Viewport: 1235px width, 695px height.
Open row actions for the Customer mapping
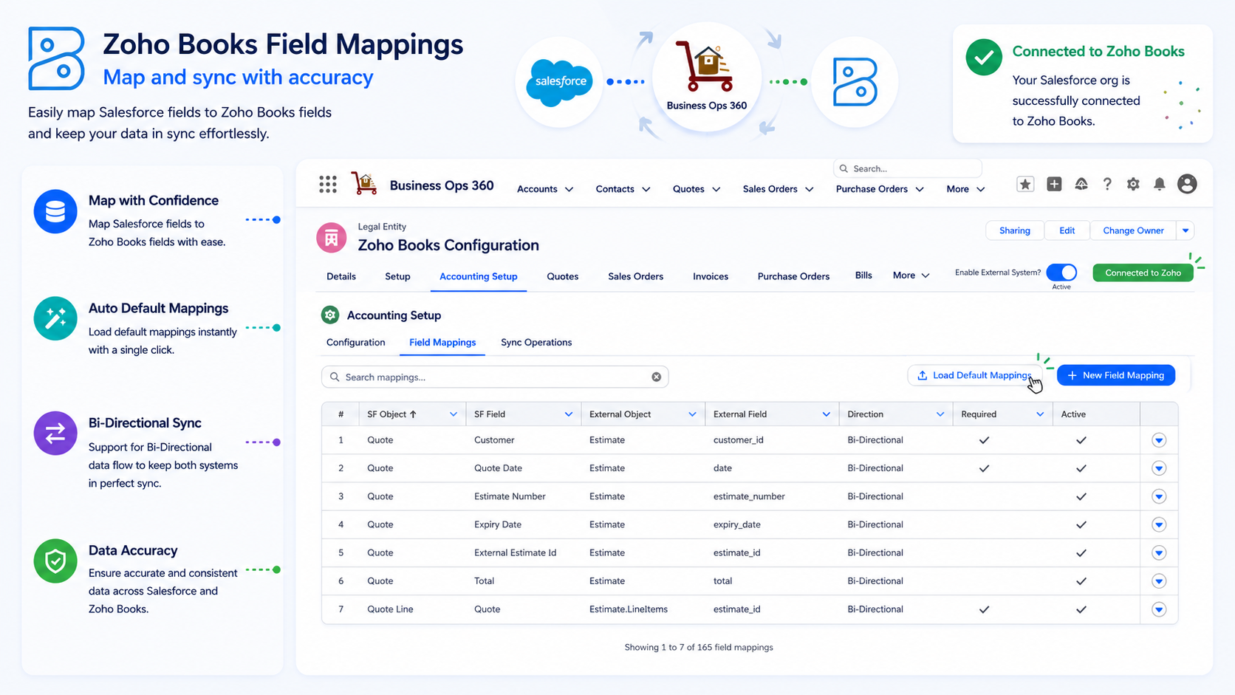(1159, 440)
